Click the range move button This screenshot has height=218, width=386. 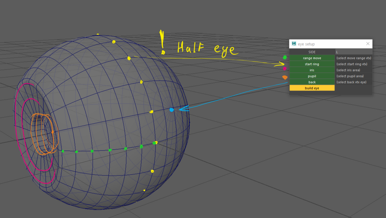(312, 58)
